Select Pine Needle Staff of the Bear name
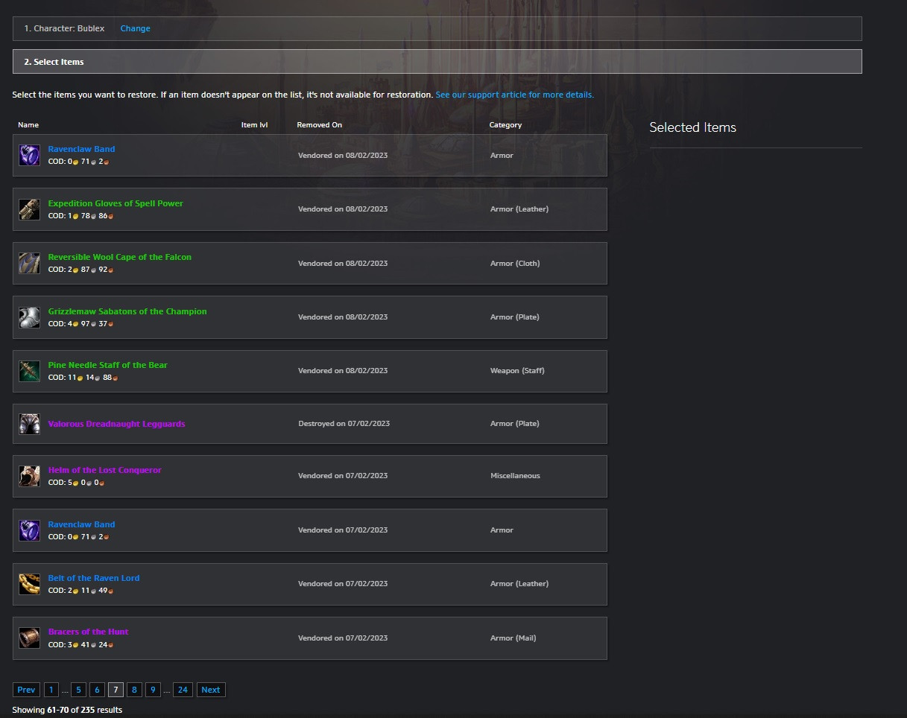This screenshot has width=907, height=718. pos(108,365)
